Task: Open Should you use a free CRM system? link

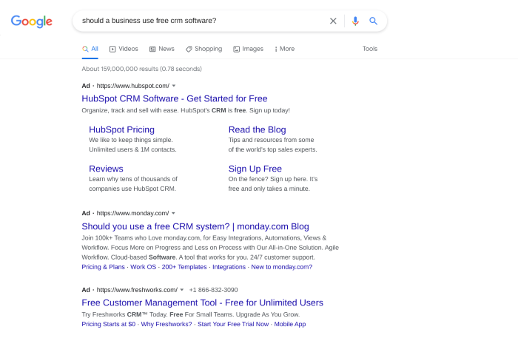Action: pos(195,226)
